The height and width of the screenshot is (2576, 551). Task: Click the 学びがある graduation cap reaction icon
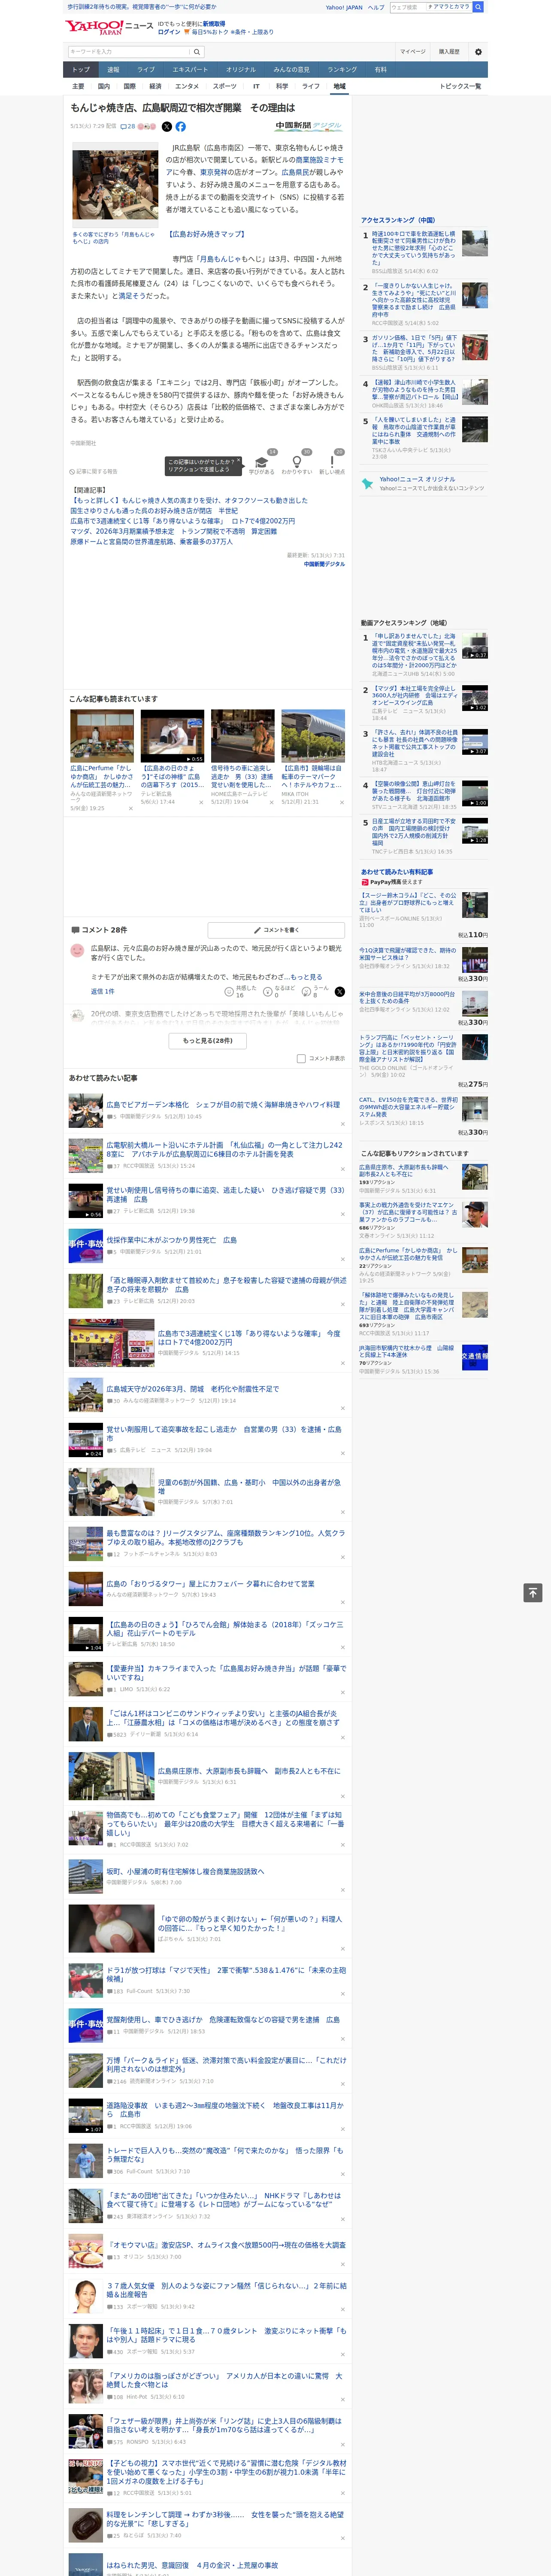click(x=261, y=462)
